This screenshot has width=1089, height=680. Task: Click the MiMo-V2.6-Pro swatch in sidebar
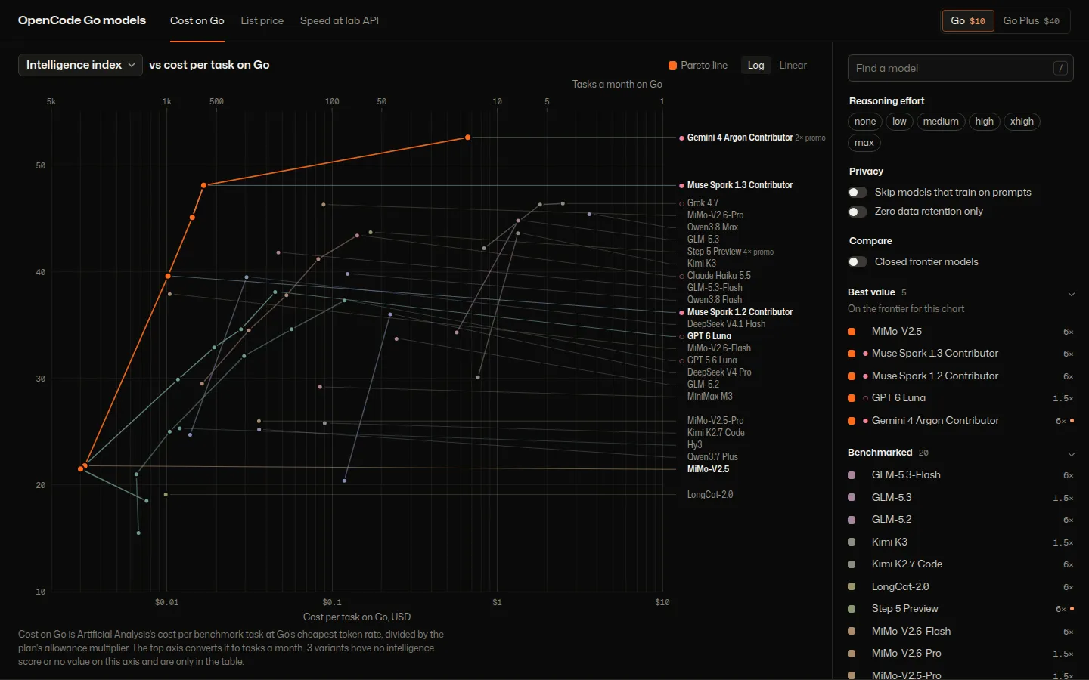click(x=852, y=654)
